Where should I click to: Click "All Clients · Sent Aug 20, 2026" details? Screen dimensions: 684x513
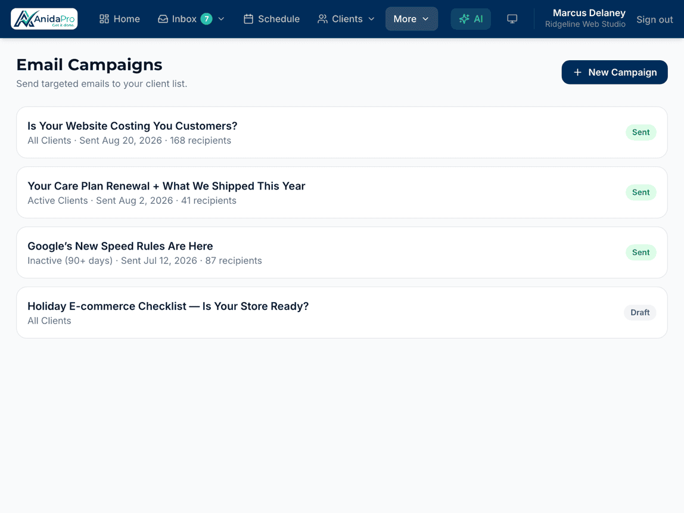coord(129,141)
